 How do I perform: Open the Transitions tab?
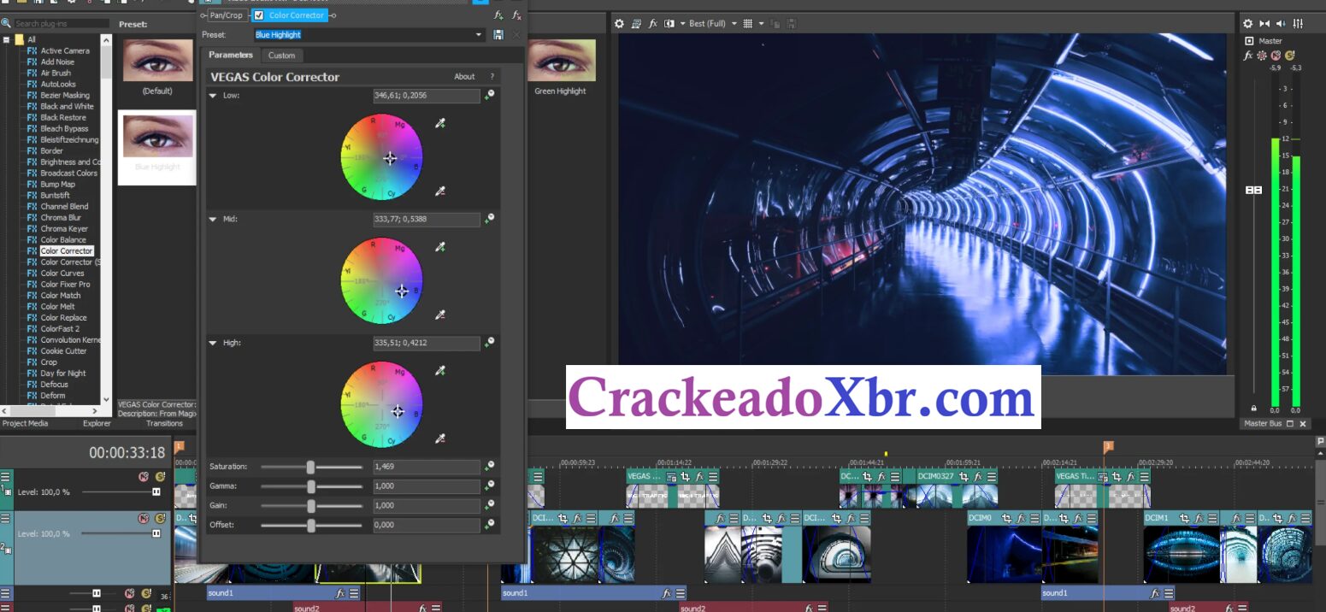(x=165, y=423)
